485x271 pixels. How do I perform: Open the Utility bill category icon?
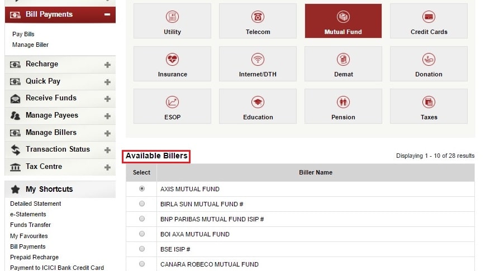(172, 17)
